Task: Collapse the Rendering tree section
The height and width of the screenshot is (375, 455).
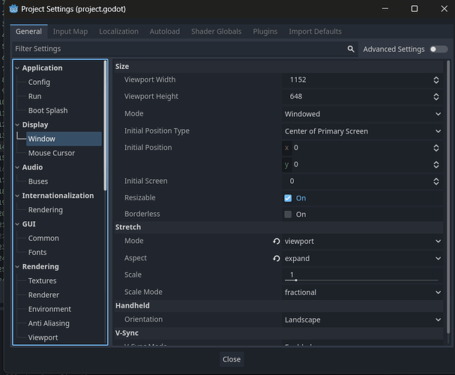Action: [x=17, y=267]
